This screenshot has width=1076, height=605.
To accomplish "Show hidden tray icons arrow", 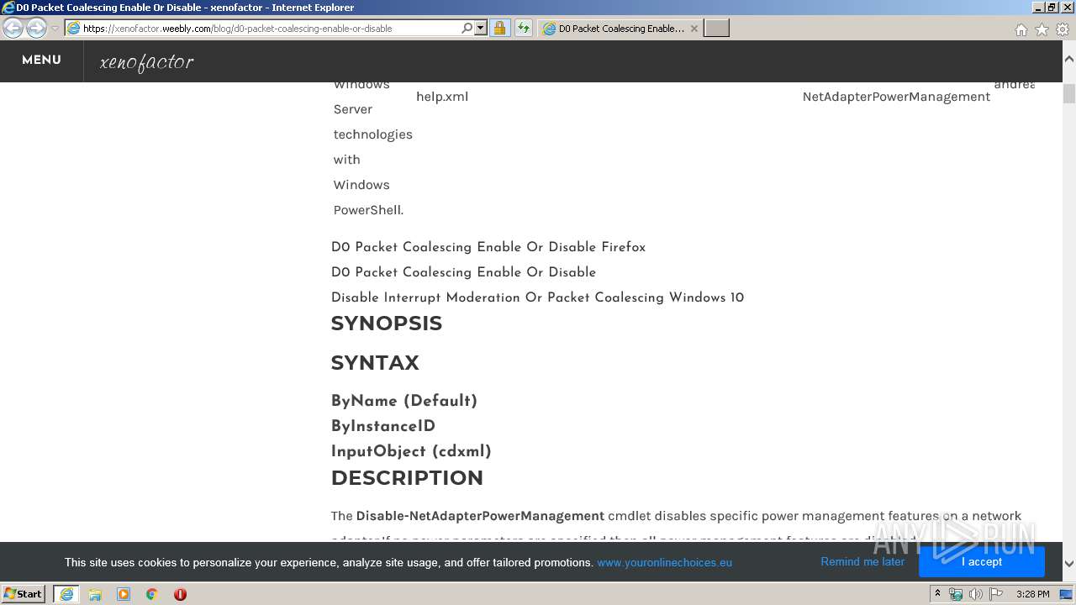I will [938, 593].
